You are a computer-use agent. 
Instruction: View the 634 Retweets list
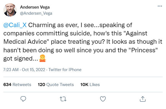[x=17, y=85]
